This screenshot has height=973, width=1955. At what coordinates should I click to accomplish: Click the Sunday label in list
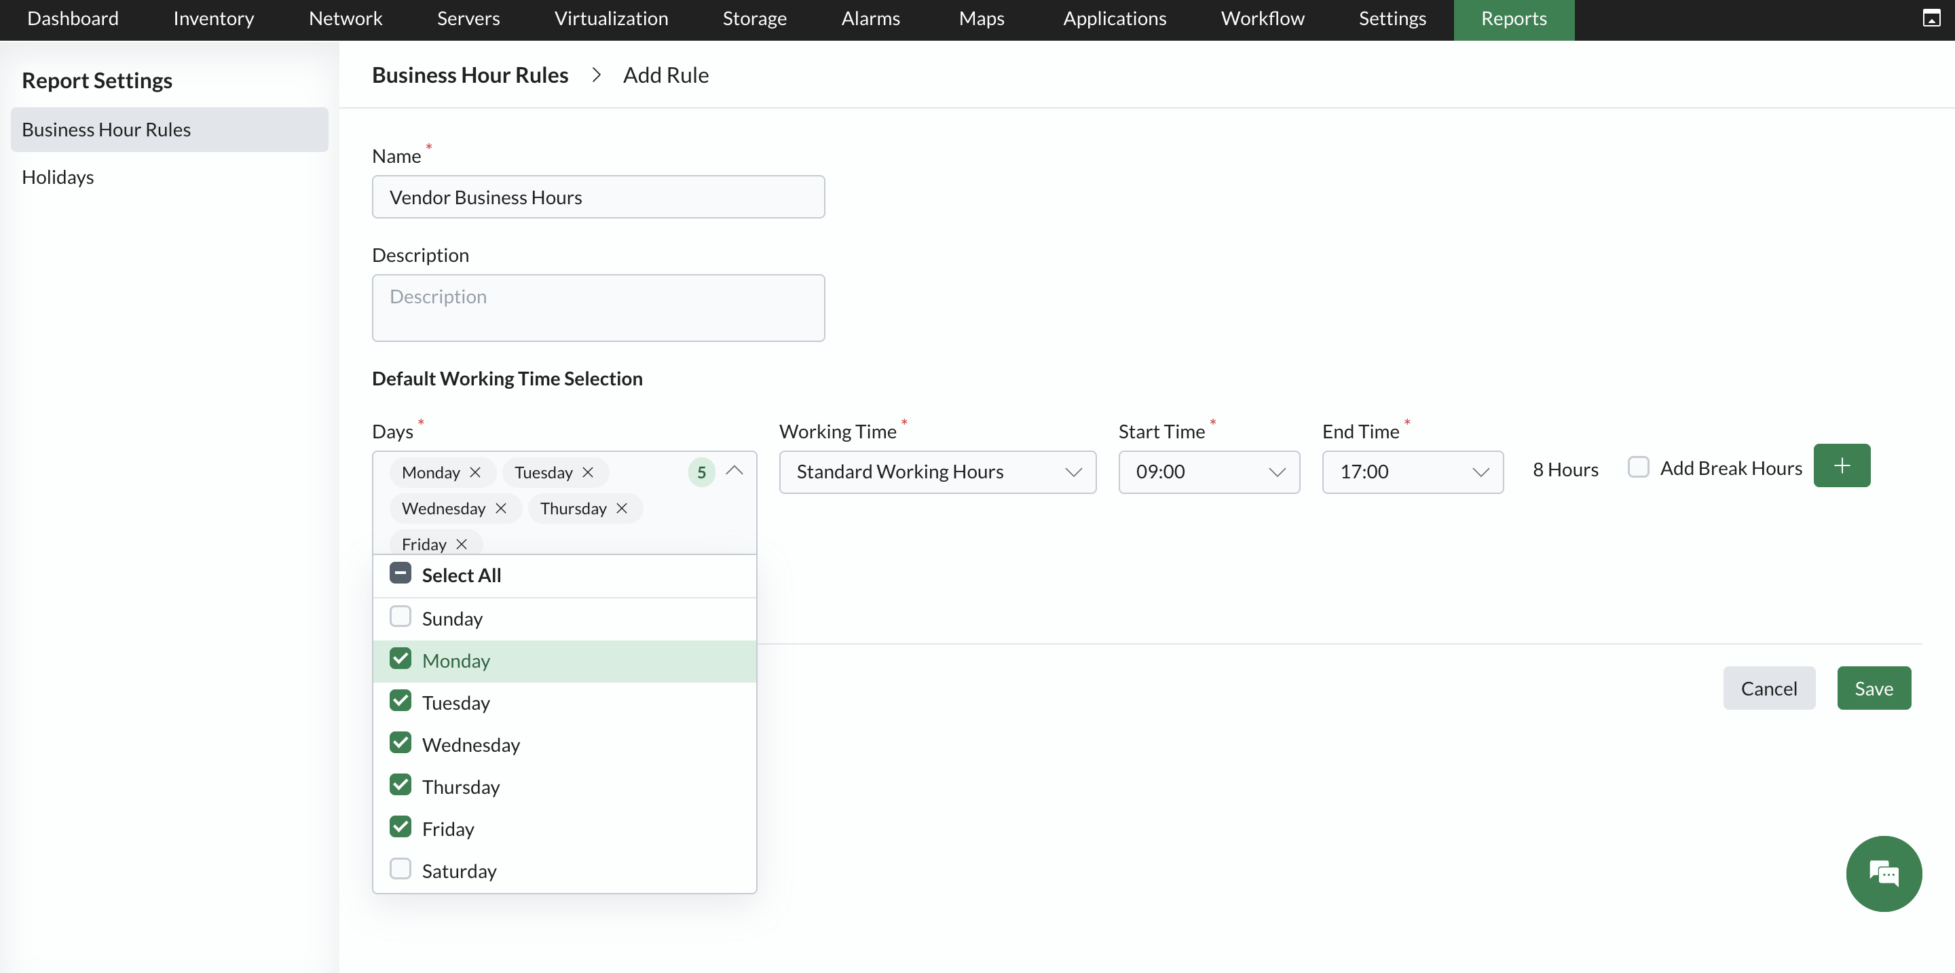point(452,618)
